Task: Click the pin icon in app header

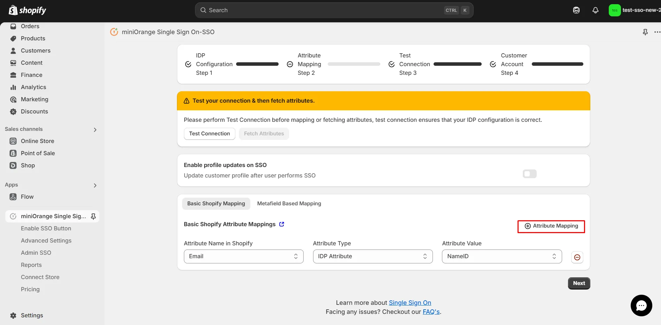Action: tap(645, 32)
